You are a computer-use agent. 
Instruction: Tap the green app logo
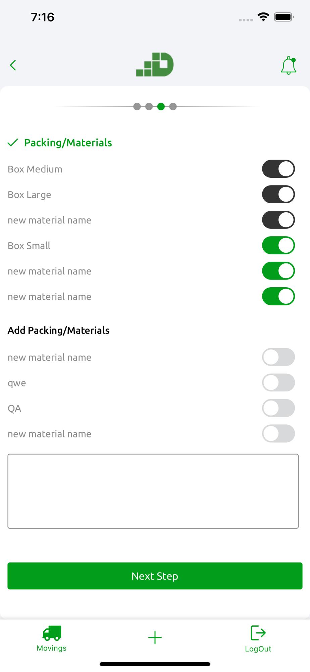155,65
